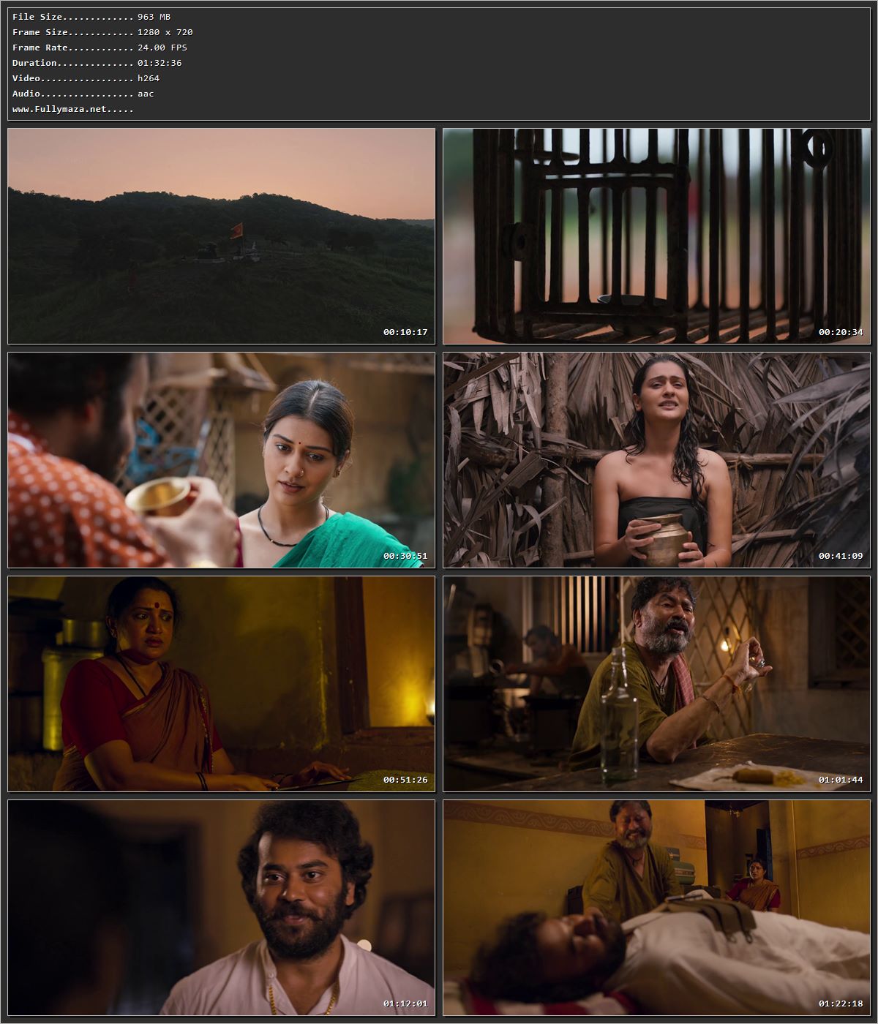878x1024 pixels.
Task: Select the 00:20:34 iron cage thumbnail
Action: click(x=656, y=236)
